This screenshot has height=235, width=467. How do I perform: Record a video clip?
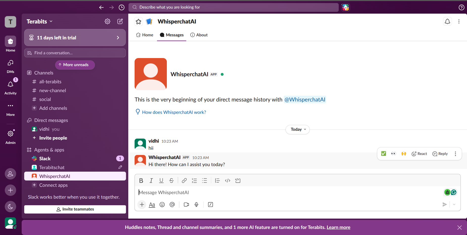(186, 204)
